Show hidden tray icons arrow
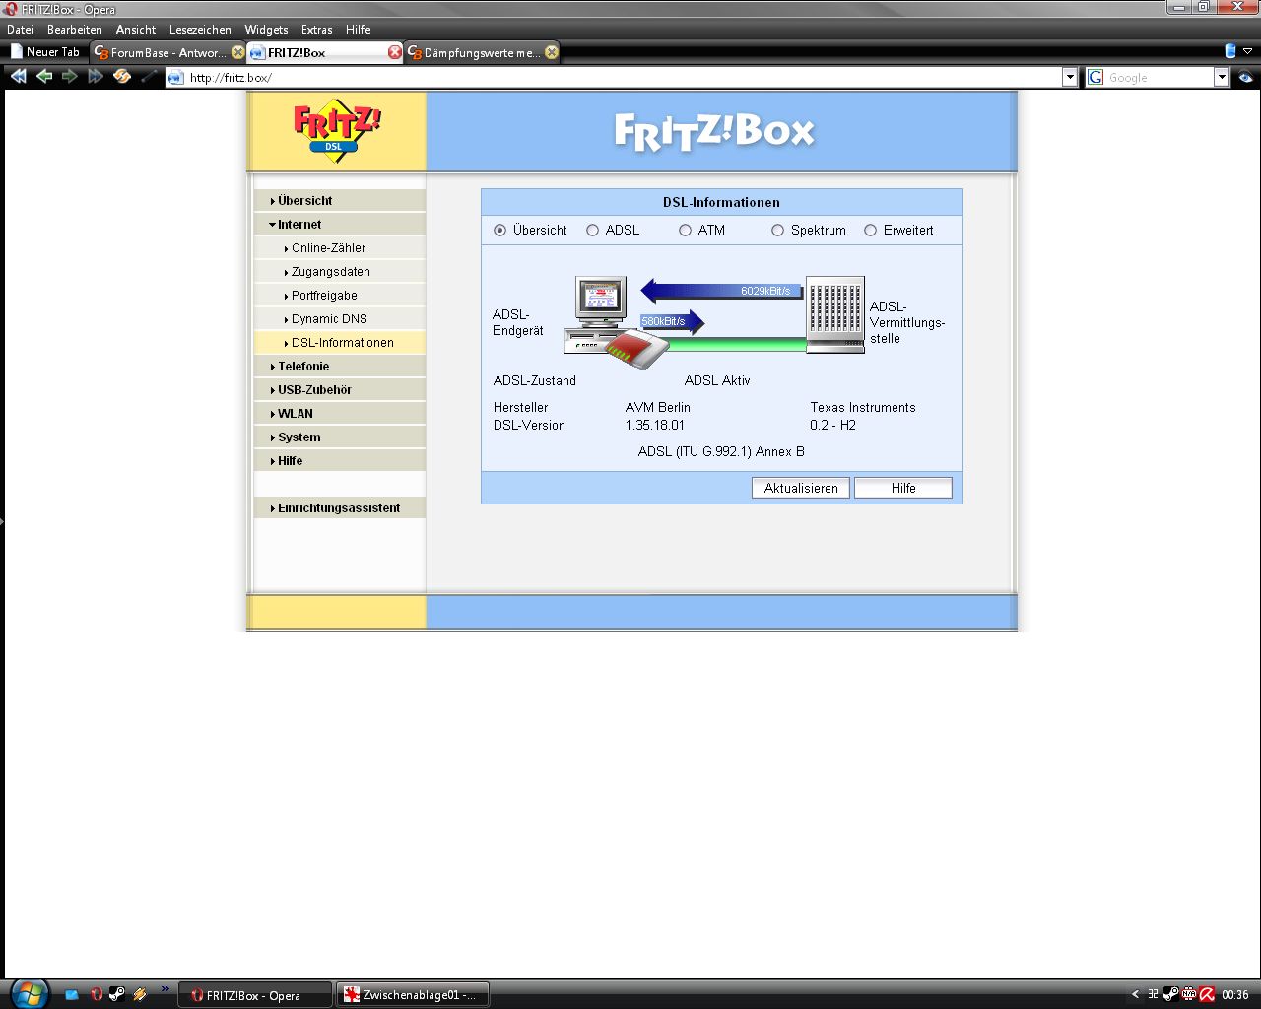The image size is (1261, 1009). [x=1135, y=994]
